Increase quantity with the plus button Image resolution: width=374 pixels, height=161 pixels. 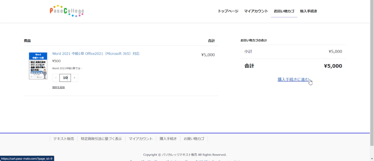[75, 78]
